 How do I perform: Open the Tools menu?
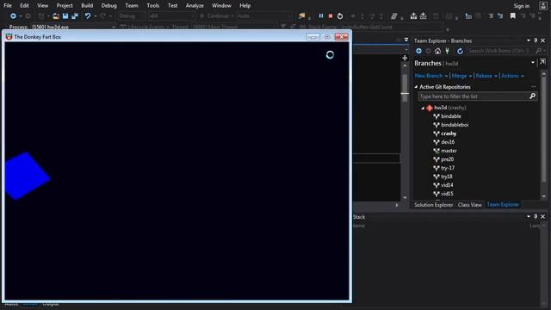click(153, 6)
